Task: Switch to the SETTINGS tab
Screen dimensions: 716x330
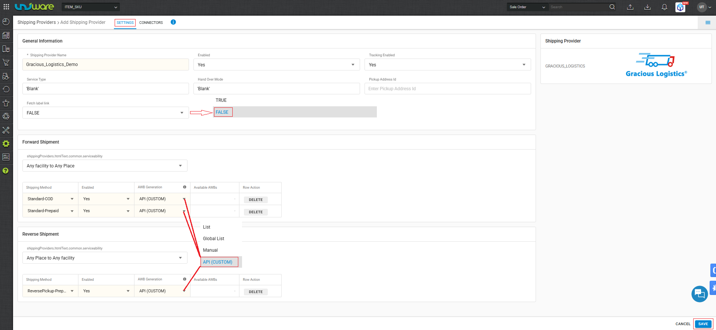Action: tap(125, 23)
